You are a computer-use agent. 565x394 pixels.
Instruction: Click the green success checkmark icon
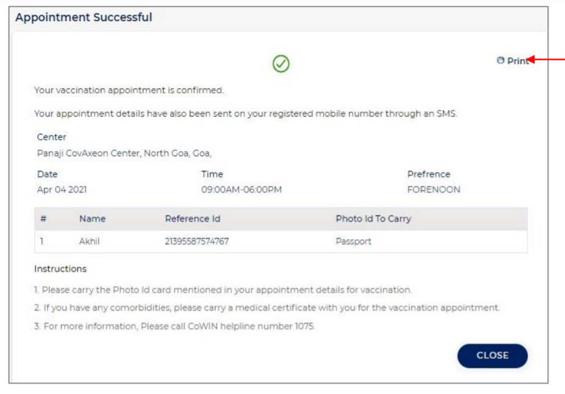click(281, 63)
